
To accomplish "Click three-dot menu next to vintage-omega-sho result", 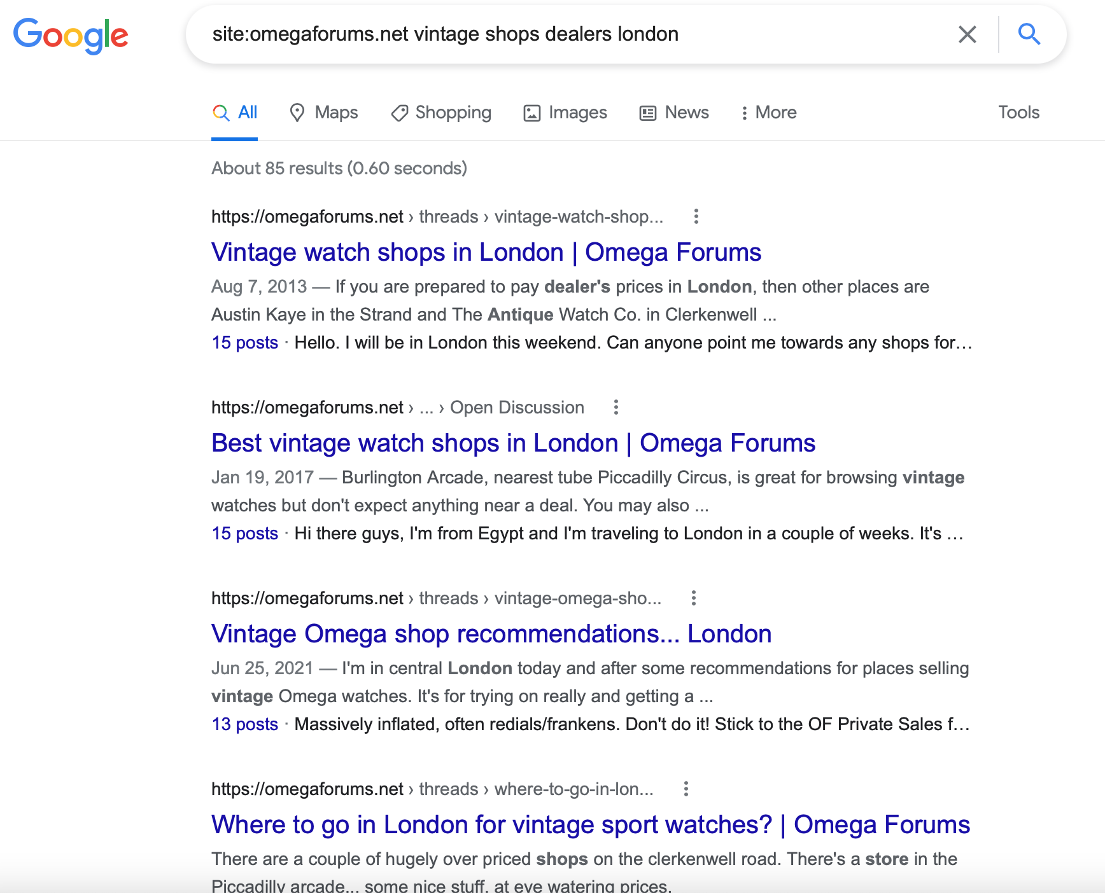I will pyautogui.click(x=693, y=599).
